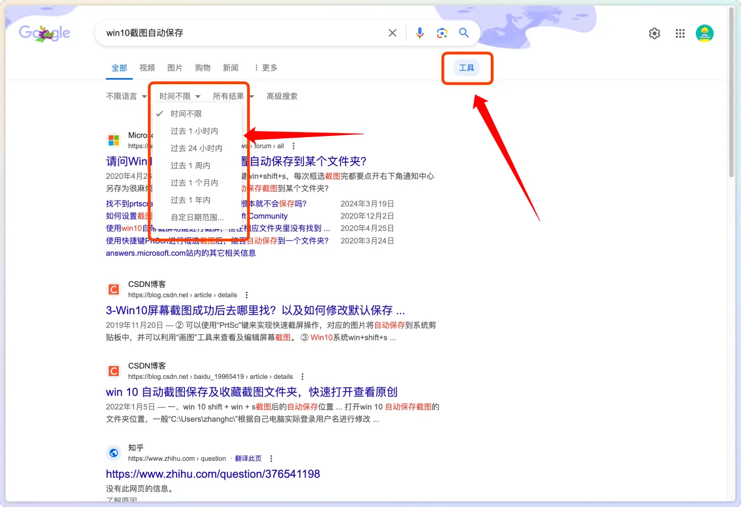Click 翻译此页 link
The width and height of the screenshot is (741, 507).
coord(248,459)
